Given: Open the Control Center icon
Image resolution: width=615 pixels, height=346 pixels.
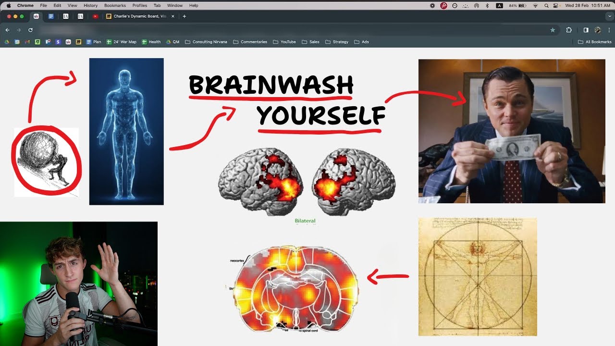Looking at the screenshot, I should point(556,5).
